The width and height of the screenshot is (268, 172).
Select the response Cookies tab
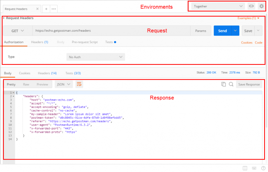(25, 73)
